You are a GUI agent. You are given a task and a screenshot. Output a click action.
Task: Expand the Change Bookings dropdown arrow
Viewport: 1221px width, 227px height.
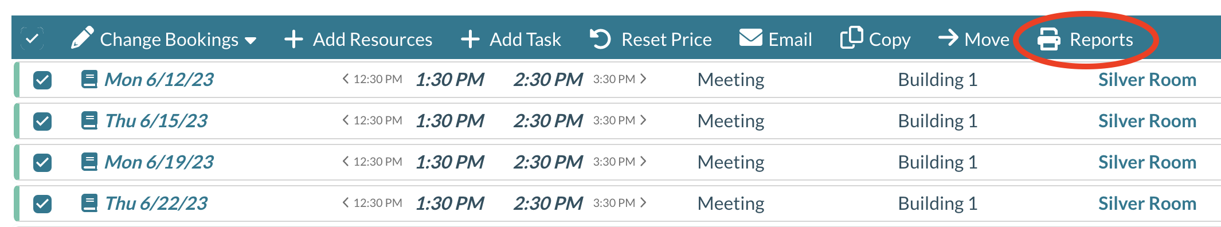[250, 41]
